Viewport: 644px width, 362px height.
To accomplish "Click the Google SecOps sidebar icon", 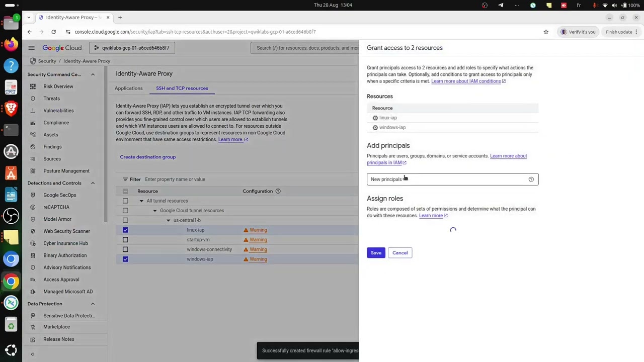I will (33, 195).
